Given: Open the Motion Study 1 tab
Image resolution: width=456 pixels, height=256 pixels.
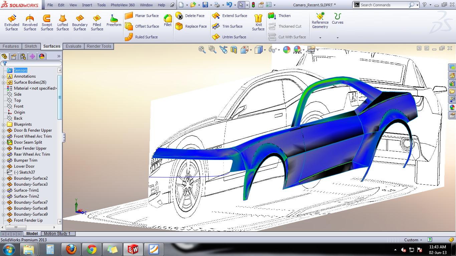Looking at the screenshot, I should click(x=57, y=234).
